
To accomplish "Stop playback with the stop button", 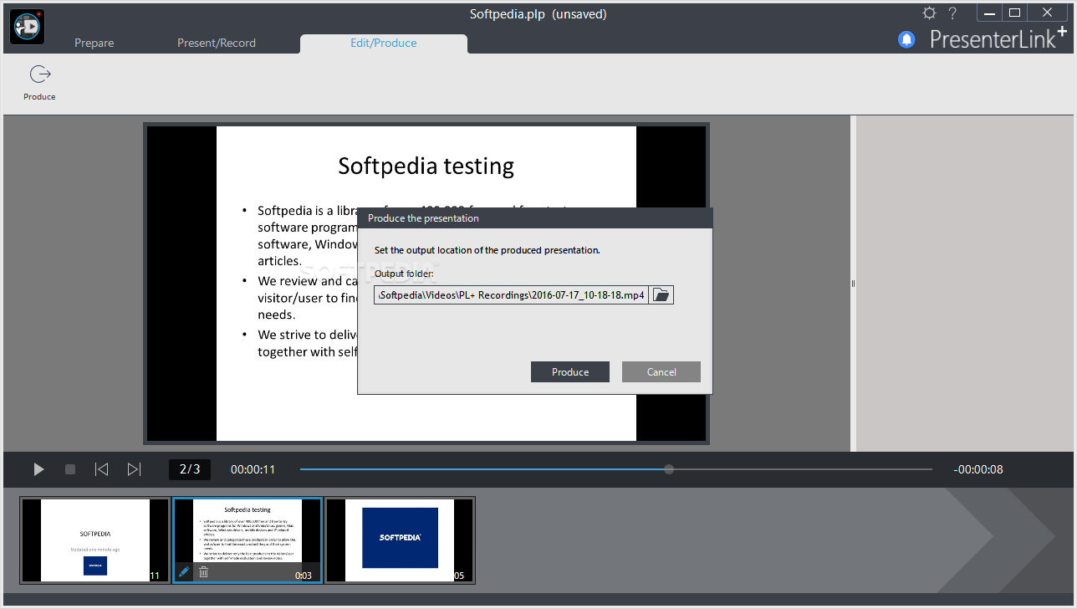I will click(x=70, y=469).
